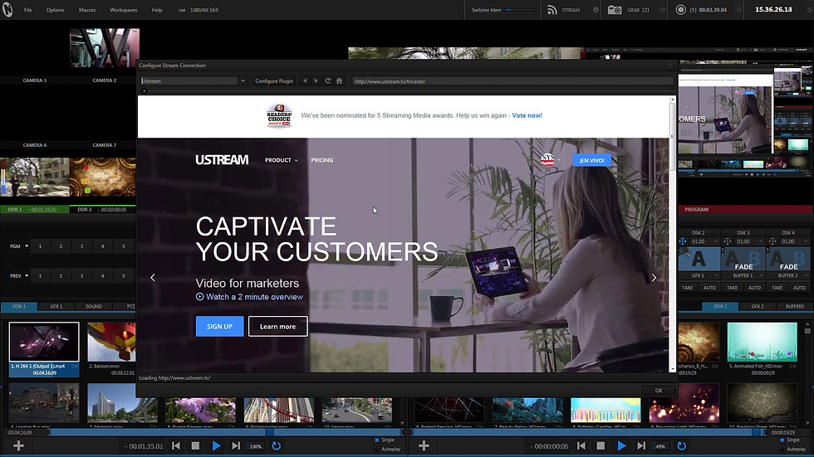Screen dimensions: 814x457
Task: Open record settings gear icon
Action: coord(739,10)
